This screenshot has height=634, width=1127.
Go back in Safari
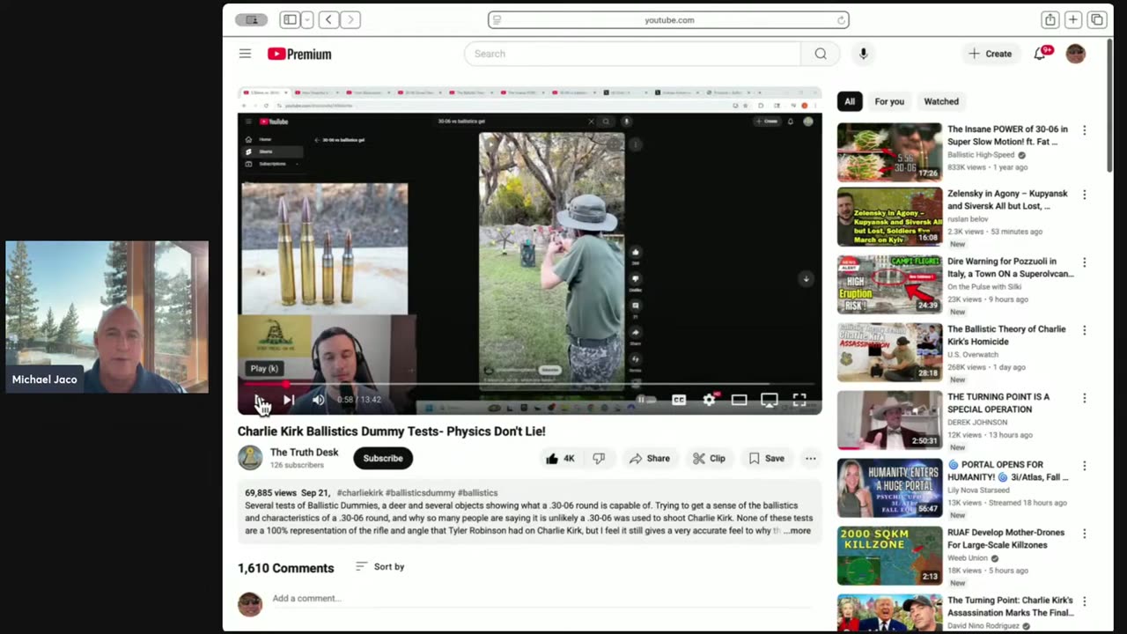point(329,19)
